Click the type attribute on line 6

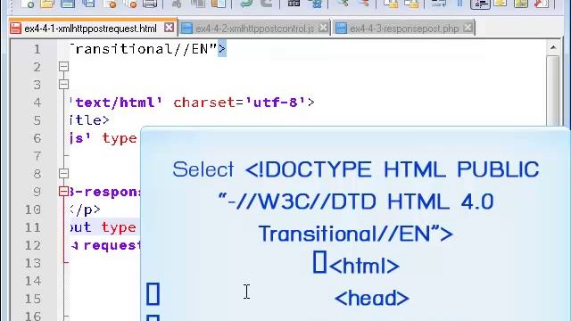pyautogui.click(x=120, y=139)
